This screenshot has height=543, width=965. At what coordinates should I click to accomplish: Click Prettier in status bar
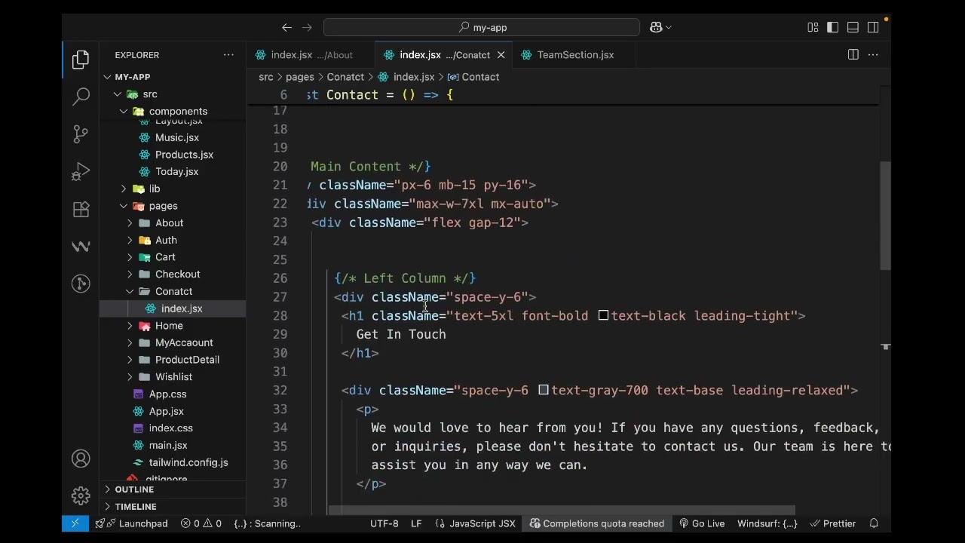coord(832,523)
